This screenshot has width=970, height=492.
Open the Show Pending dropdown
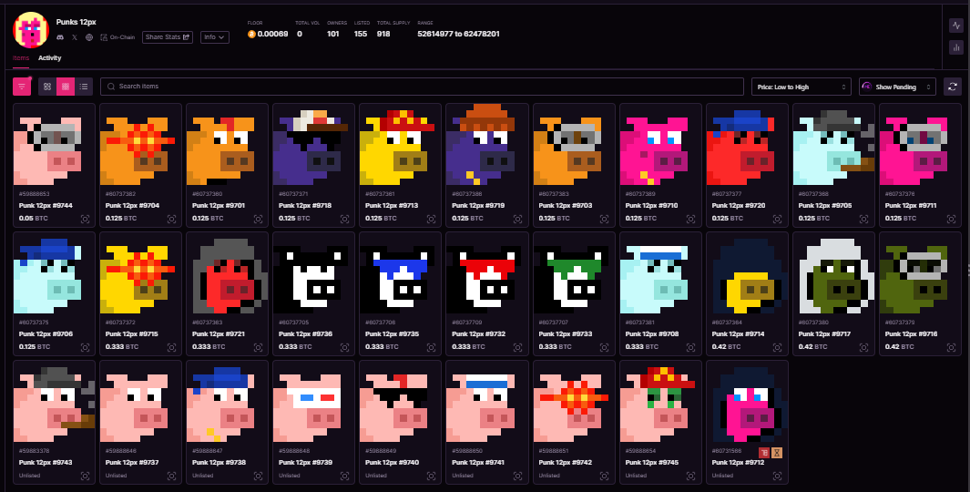[897, 87]
